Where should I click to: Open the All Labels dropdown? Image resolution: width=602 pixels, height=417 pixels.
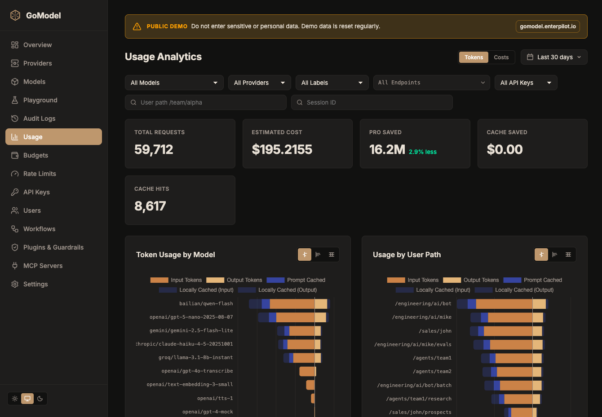[332, 83]
